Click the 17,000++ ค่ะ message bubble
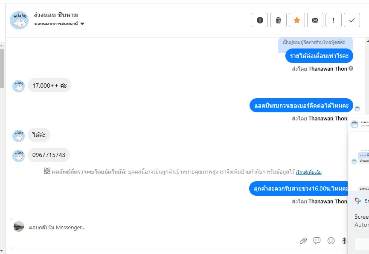Viewport: 369px width, 254px height. click(49, 85)
